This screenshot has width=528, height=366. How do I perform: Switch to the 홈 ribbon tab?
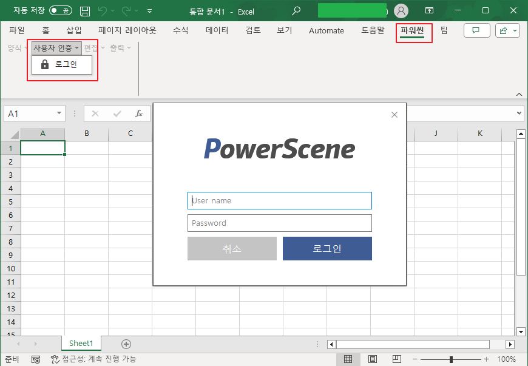(46, 30)
